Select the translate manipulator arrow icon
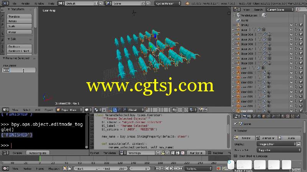Screen dimensions: 307x172 115,110
